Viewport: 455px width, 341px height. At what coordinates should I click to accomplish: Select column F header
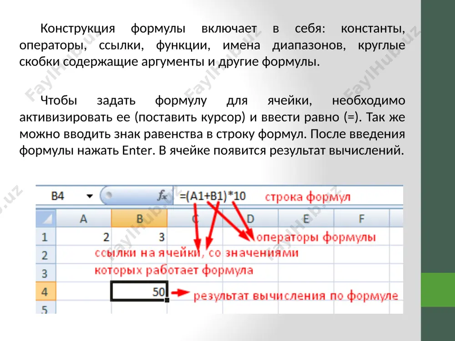(x=361, y=218)
